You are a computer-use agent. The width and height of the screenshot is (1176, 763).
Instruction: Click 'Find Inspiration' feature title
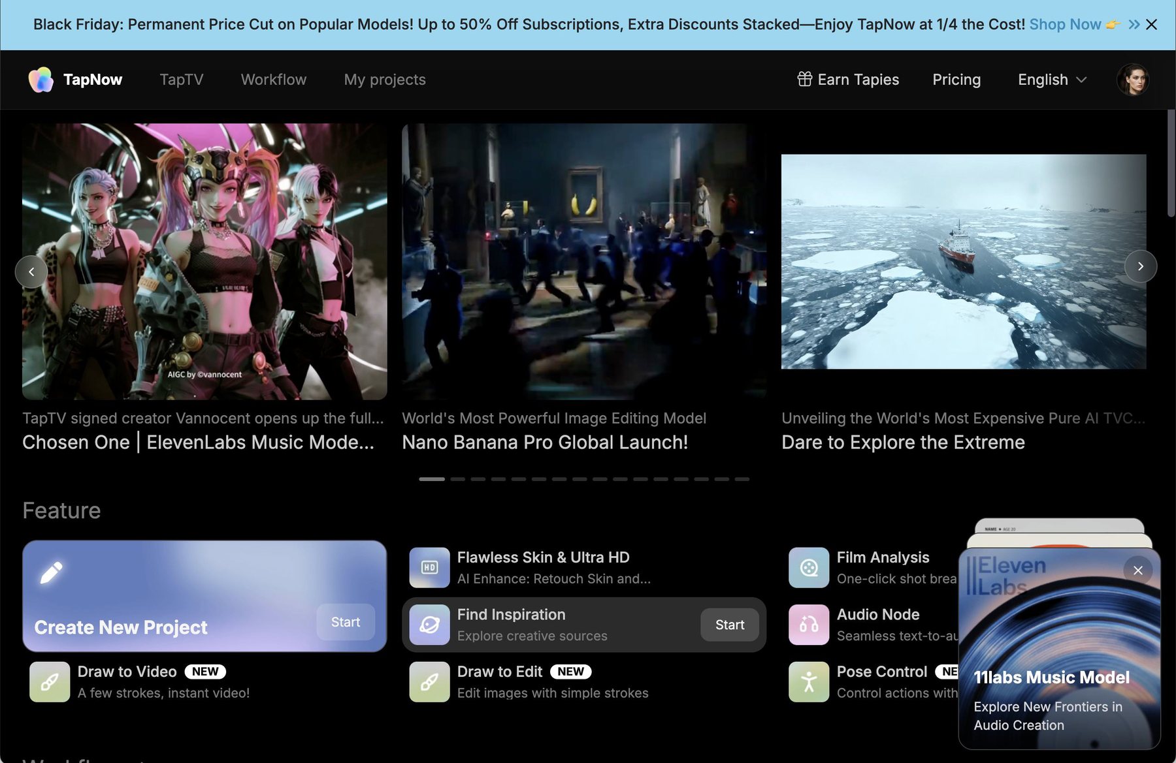[x=512, y=615]
